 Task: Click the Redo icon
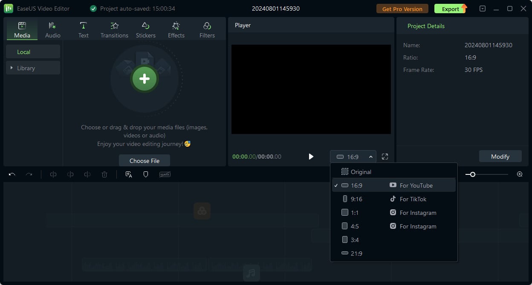pos(29,174)
